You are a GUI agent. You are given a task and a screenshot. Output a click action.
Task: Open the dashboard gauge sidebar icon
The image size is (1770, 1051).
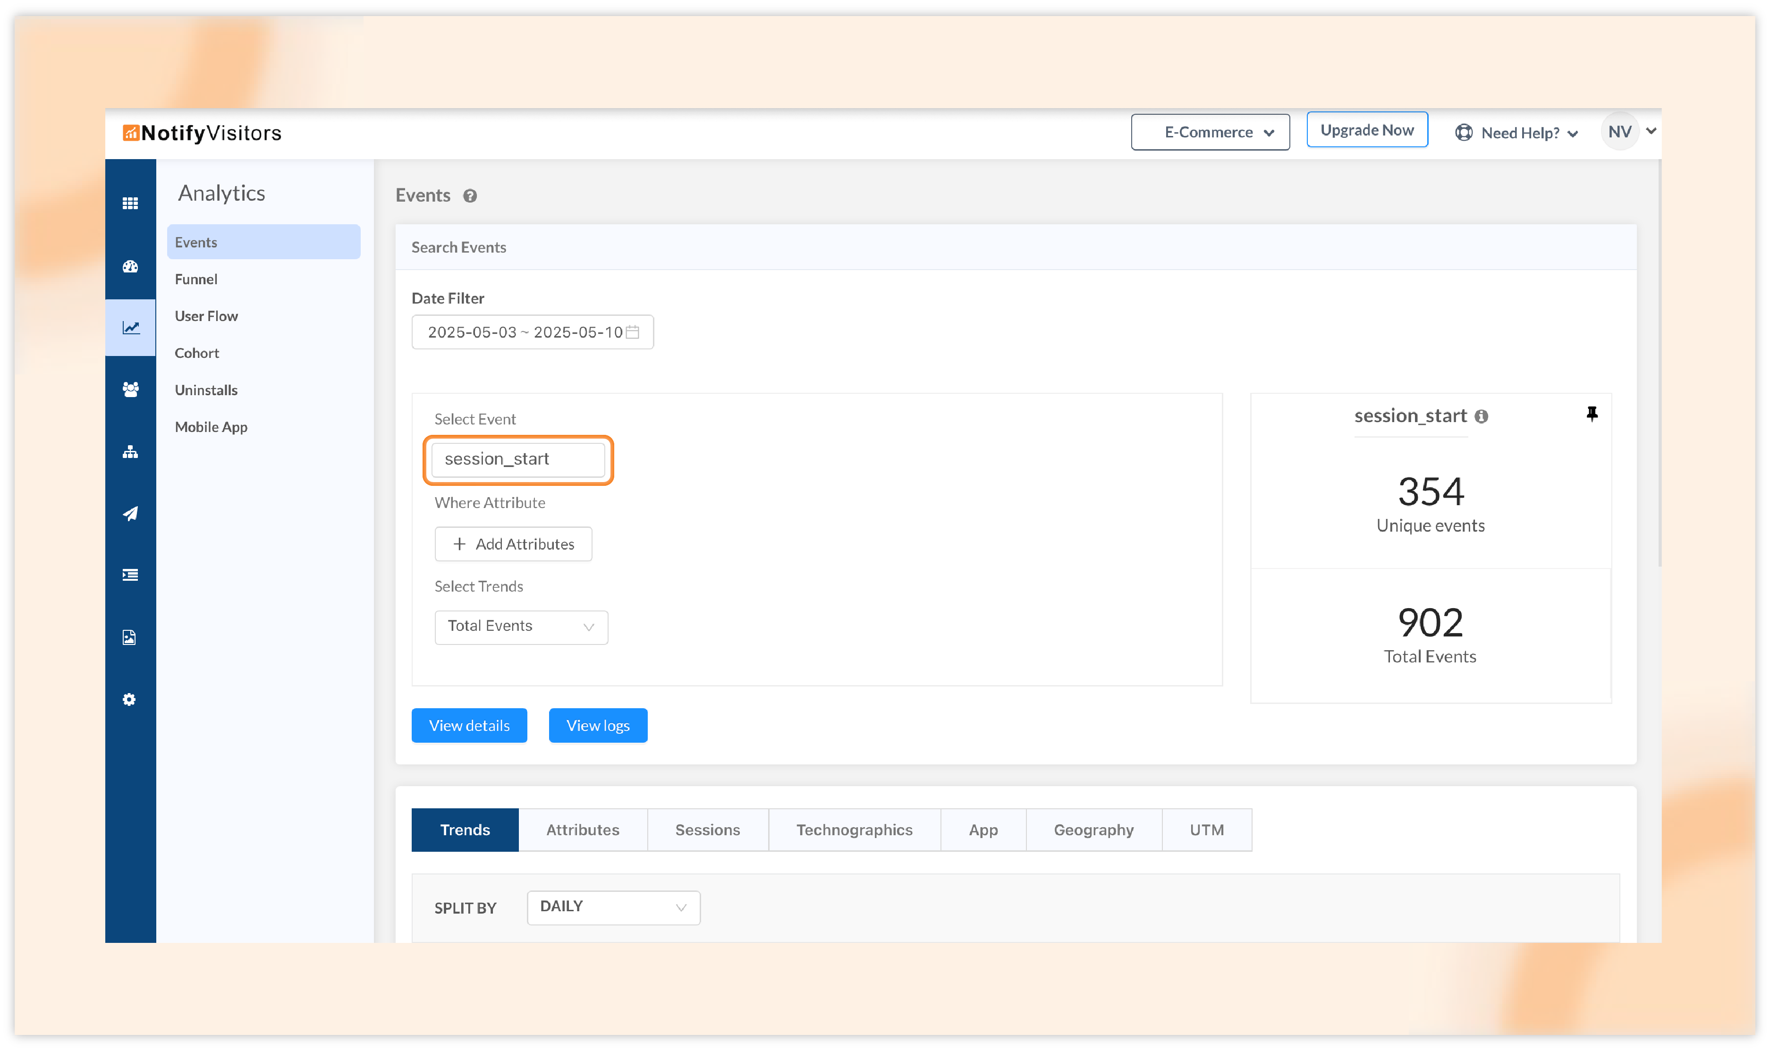pyautogui.click(x=129, y=266)
